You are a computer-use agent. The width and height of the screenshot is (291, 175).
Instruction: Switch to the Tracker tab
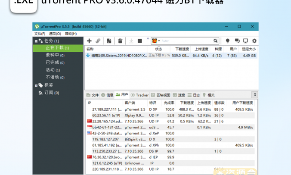(140, 95)
